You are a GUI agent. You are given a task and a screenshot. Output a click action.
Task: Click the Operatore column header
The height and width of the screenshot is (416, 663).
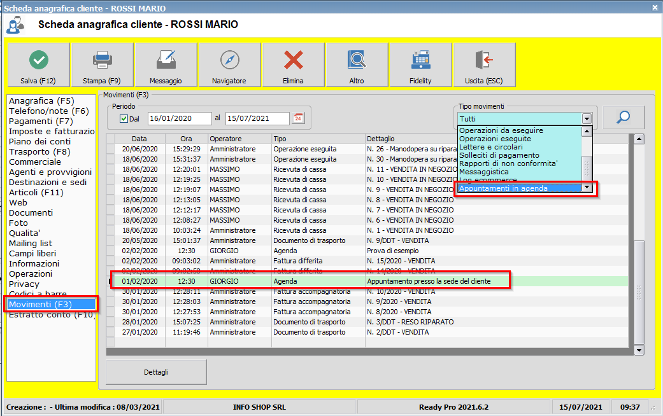click(239, 139)
